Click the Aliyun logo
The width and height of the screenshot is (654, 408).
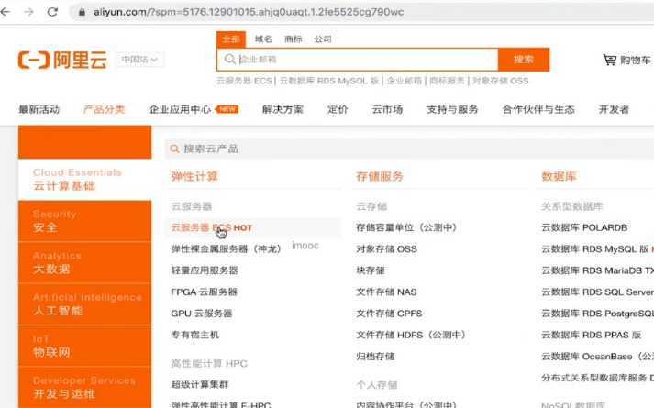(x=62, y=60)
